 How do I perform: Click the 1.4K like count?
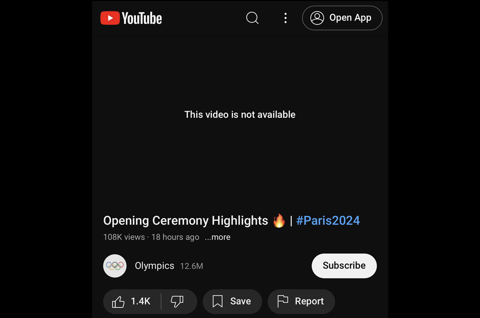141,301
